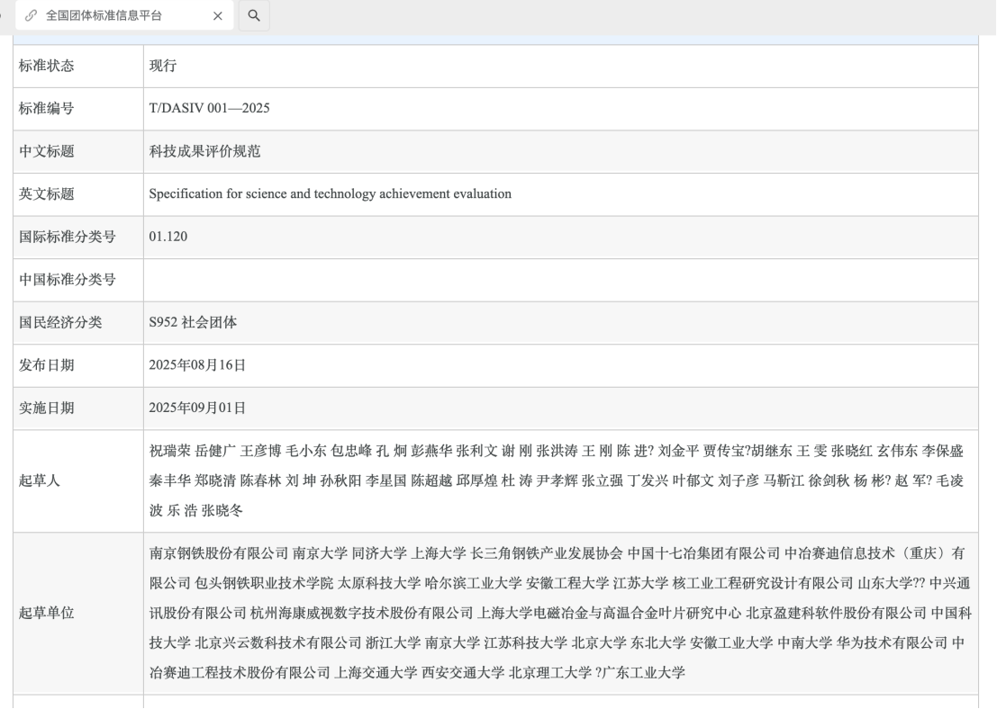
Task: Click the 标准状态 row label
Action: coord(47,66)
